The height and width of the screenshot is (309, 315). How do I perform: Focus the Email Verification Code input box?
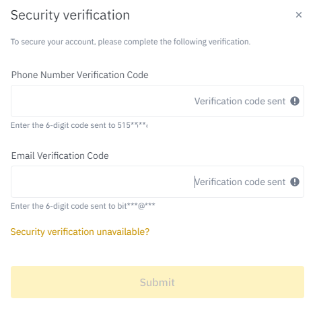(157, 182)
